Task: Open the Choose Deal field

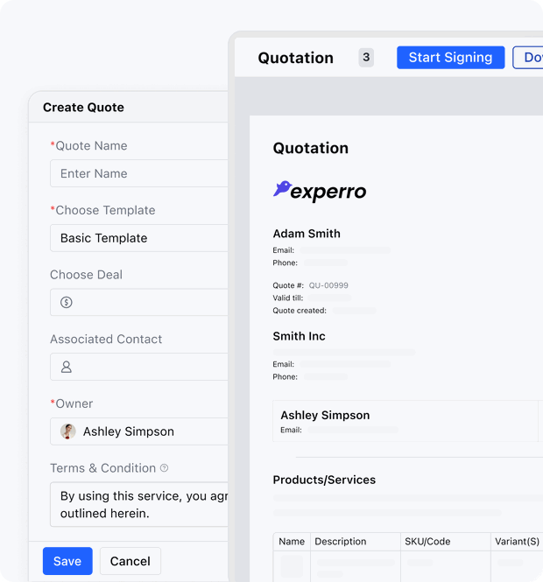Action: click(139, 302)
